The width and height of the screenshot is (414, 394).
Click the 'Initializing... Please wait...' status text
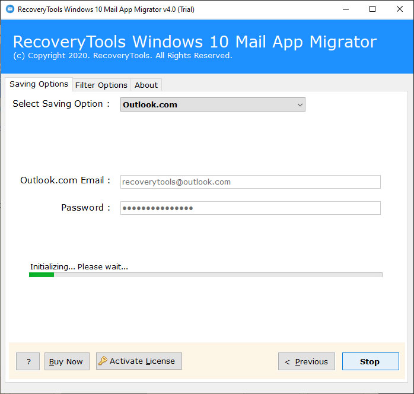coord(79,266)
